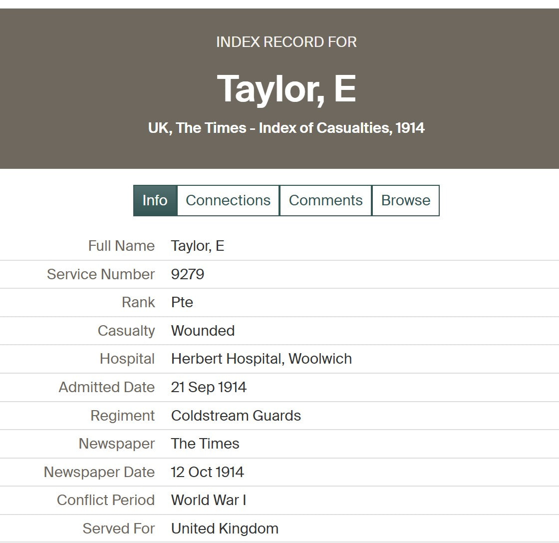The image size is (559, 543).
Task: Click the 'Admitted Date' field label
Action: (x=107, y=387)
